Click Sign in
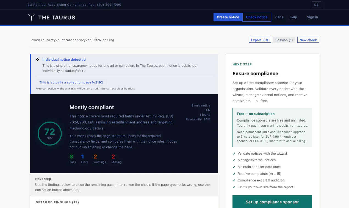 point(312,17)
